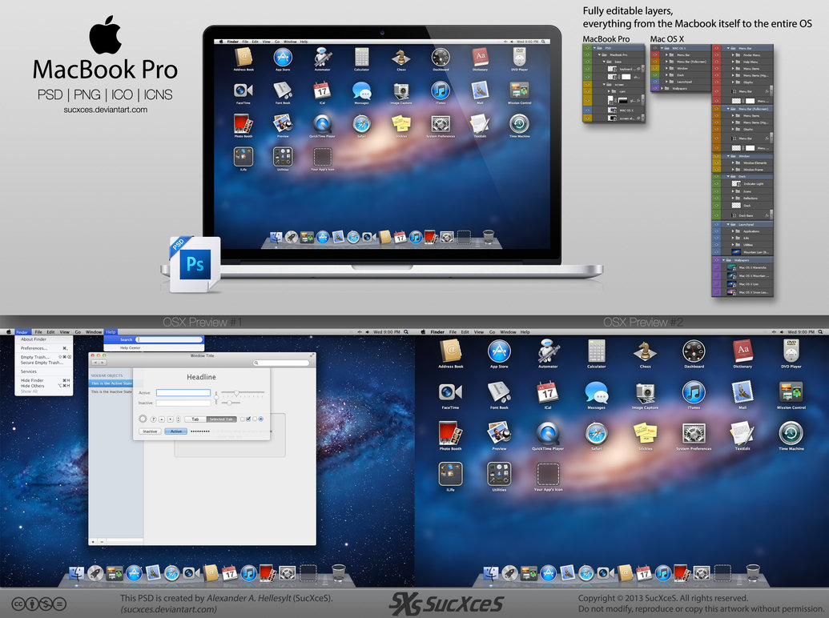Click the vertical slider knob in Headline sheet
The height and width of the screenshot is (618, 829).
pyautogui.click(x=216, y=397)
